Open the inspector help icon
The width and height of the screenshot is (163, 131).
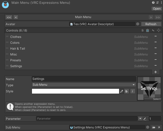pos(153,3)
